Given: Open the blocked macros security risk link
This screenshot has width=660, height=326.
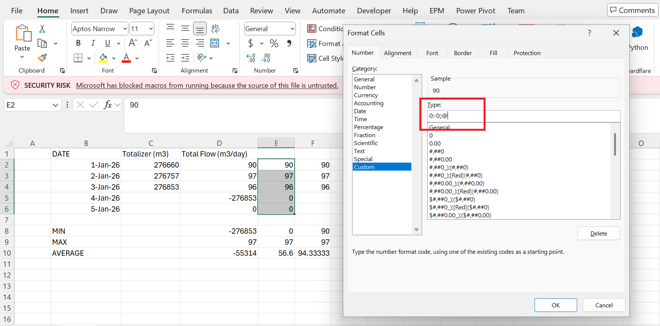Looking at the screenshot, I should [x=207, y=85].
